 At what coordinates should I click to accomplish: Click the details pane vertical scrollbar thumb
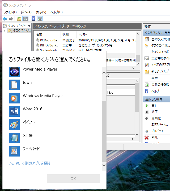[x=137, y=97]
